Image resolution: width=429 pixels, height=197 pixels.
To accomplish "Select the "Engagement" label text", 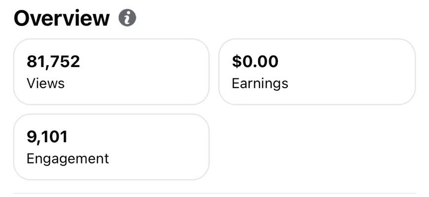I will coord(68,159).
